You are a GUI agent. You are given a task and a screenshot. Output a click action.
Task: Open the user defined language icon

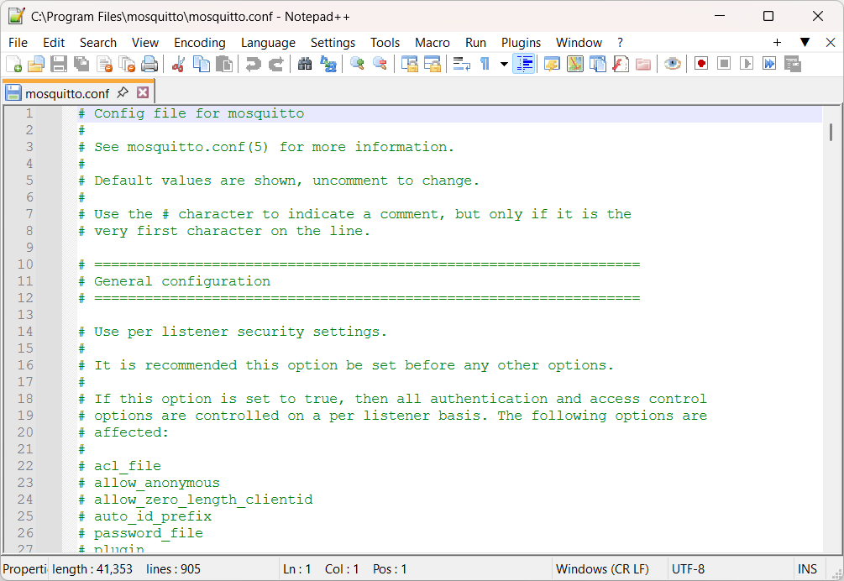coord(553,64)
